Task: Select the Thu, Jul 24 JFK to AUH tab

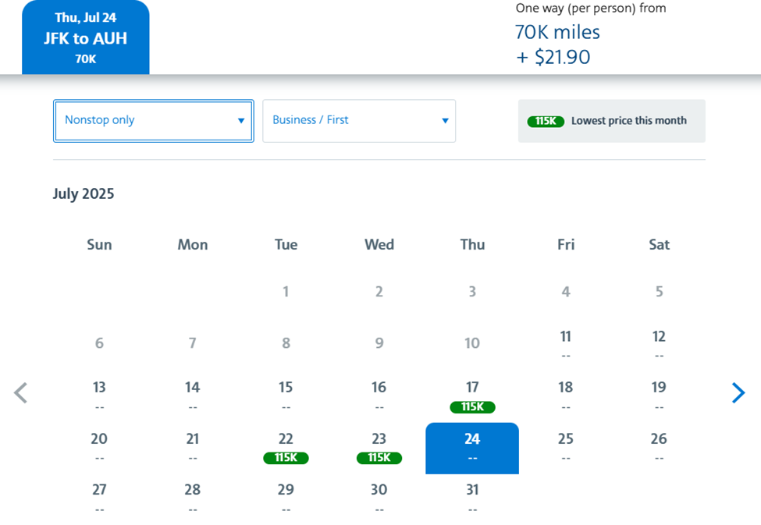Action: tap(86, 38)
